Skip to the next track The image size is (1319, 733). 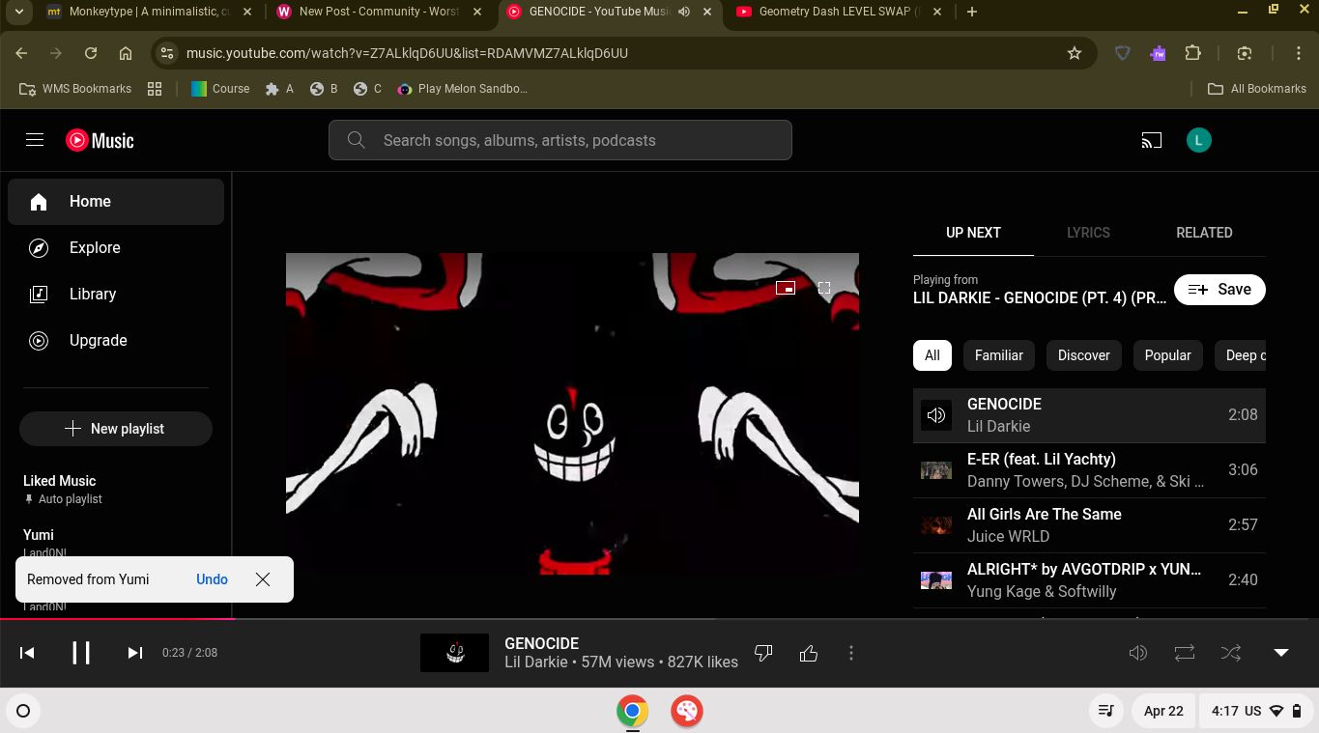coord(135,653)
